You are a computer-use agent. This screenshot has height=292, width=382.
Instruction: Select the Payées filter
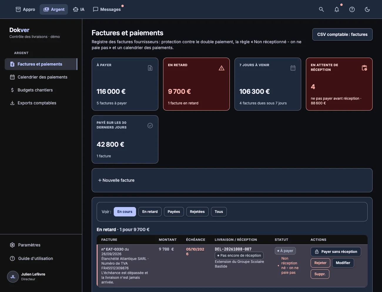click(174, 212)
